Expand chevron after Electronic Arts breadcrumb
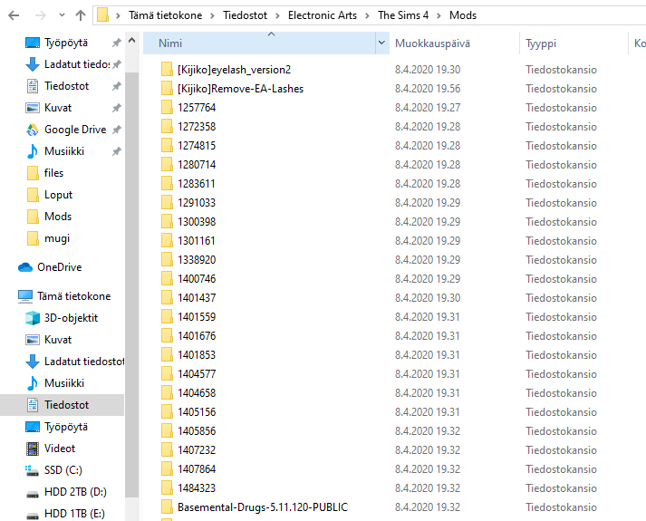The height and width of the screenshot is (521, 646). (367, 15)
